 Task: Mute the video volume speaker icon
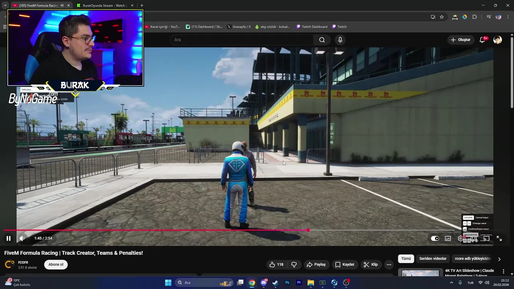pyautogui.click(x=22, y=238)
